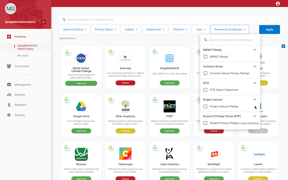The height and width of the screenshot is (180, 288).
Task: Open the Approval Status dropdown
Action: (75, 30)
